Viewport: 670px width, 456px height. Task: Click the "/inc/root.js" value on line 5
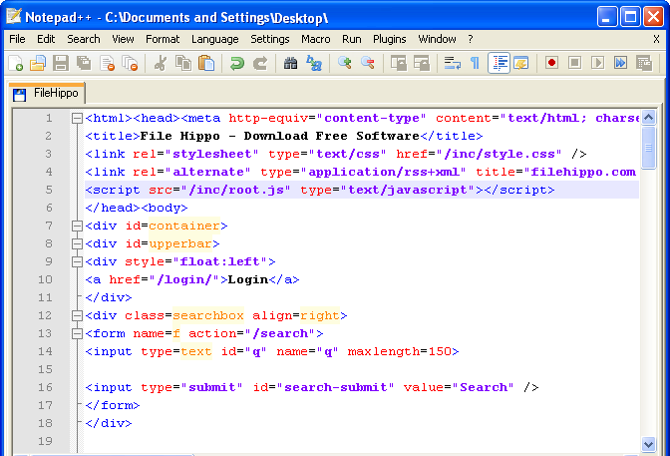(x=236, y=190)
